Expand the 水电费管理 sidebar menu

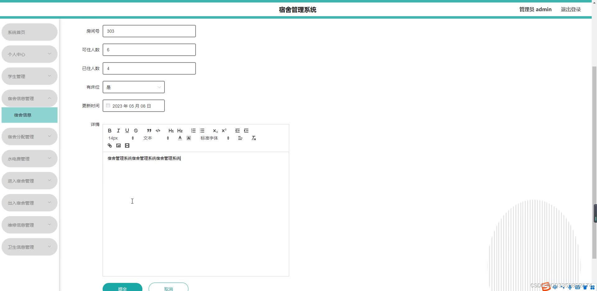(x=30, y=159)
